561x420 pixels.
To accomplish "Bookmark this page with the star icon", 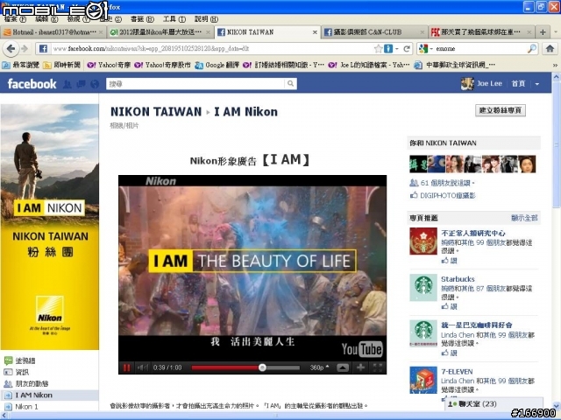I will pos(378,49).
